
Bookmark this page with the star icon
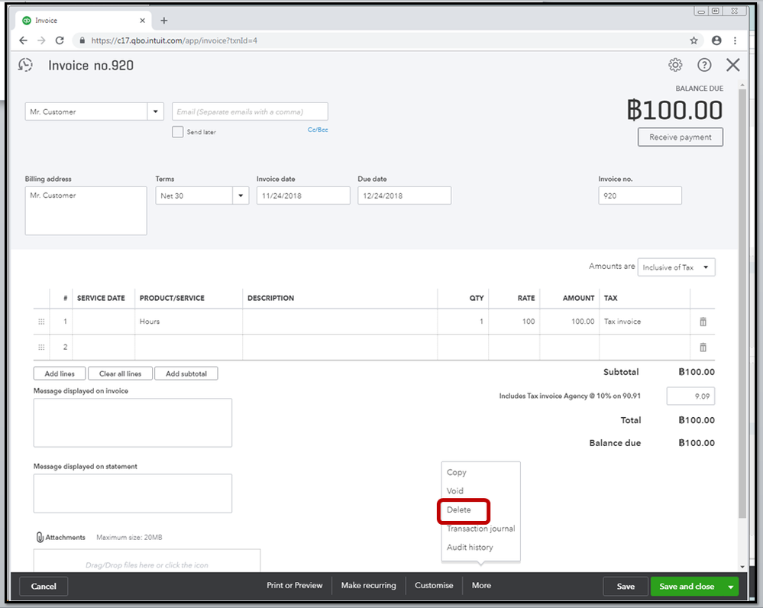click(694, 40)
